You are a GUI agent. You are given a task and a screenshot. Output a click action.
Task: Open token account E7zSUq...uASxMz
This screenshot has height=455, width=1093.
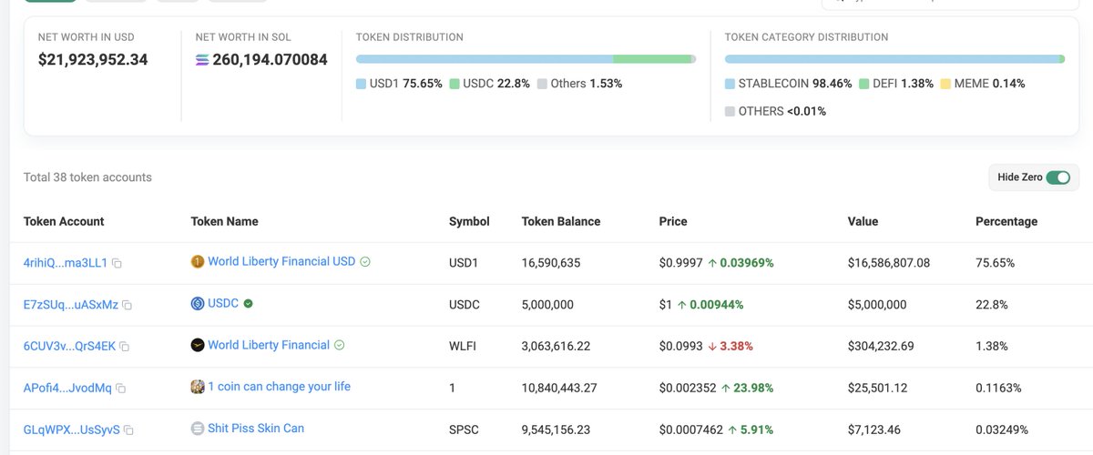click(x=71, y=305)
